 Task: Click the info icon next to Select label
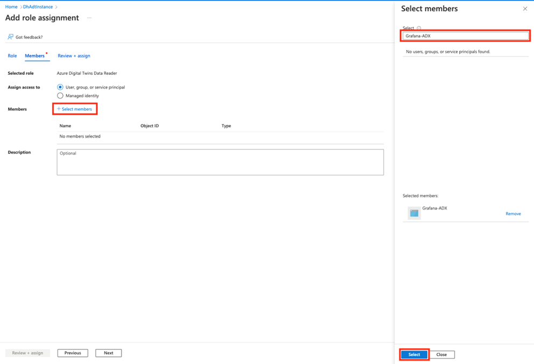(419, 28)
